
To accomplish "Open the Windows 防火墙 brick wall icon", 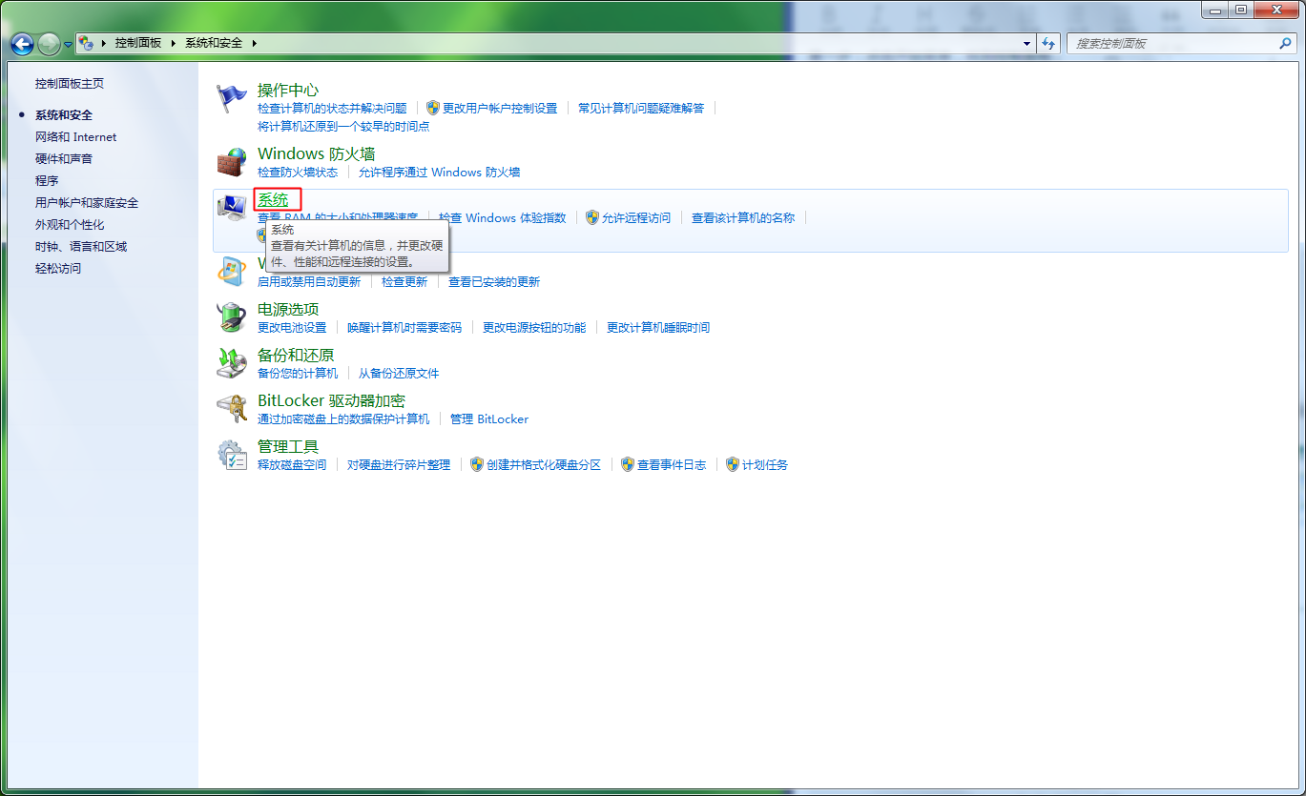I will pos(232,162).
